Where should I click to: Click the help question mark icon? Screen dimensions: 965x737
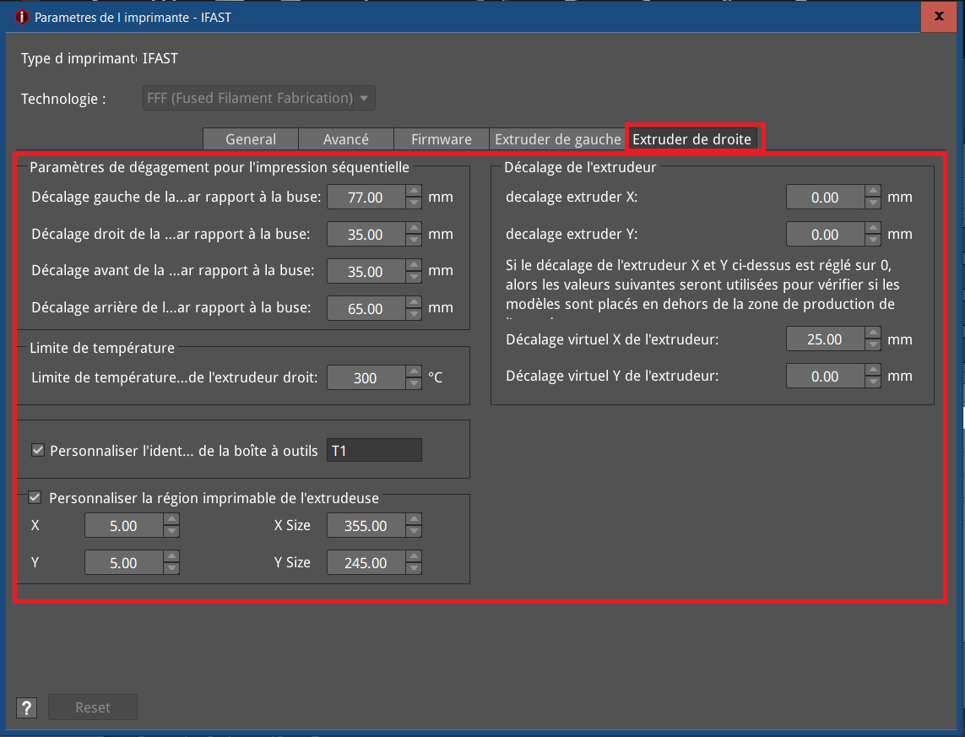click(26, 707)
